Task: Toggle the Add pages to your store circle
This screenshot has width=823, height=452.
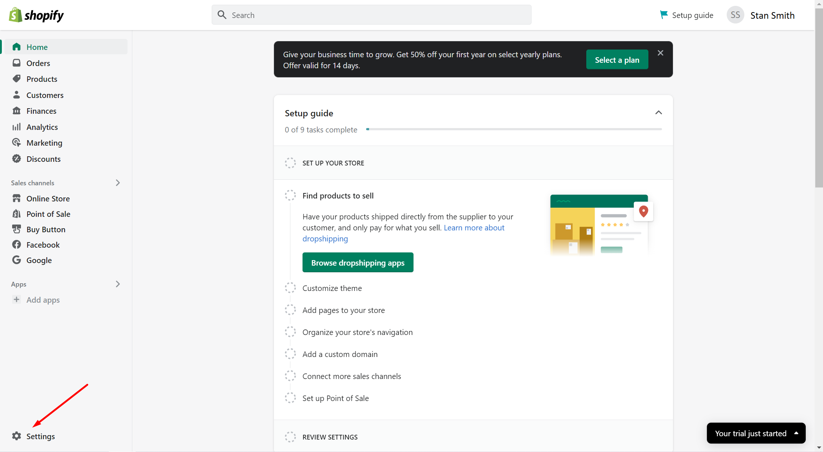Action: (x=290, y=310)
